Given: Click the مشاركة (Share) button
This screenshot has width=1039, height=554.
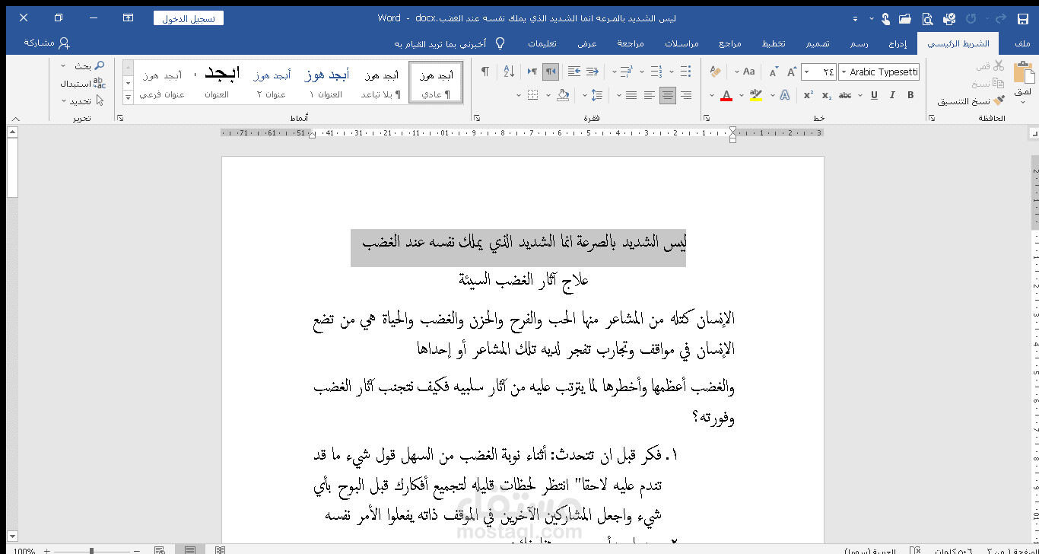Looking at the screenshot, I should pyautogui.click(x=46, y=43).
